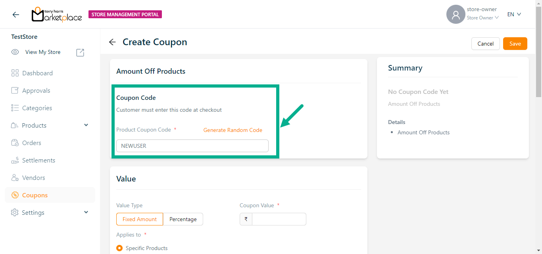The image size is (542, 254).
Task: Click the Coupon Value input field
Action: pos(279,219)
